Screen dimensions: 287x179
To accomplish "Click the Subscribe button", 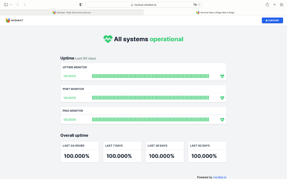I will pyautogui.click(x=272, y=20).
